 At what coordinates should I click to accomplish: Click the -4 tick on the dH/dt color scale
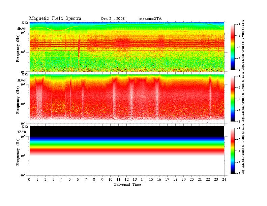pyautogui.click(x=239, y=25)
